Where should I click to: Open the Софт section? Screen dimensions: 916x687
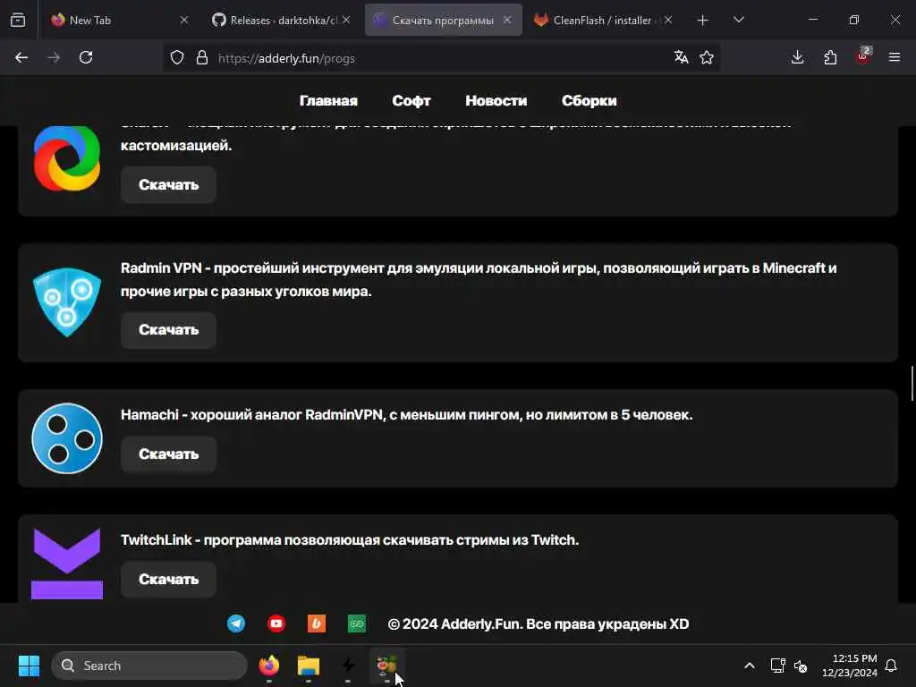pos(411,100)
